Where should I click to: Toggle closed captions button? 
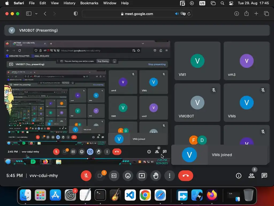[114, 175]
